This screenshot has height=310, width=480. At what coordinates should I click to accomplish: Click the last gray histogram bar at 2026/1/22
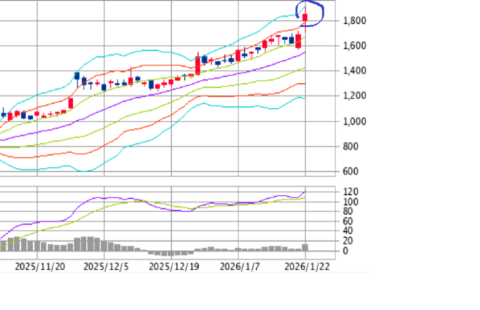pyautogui.click(x=305, y=247)
